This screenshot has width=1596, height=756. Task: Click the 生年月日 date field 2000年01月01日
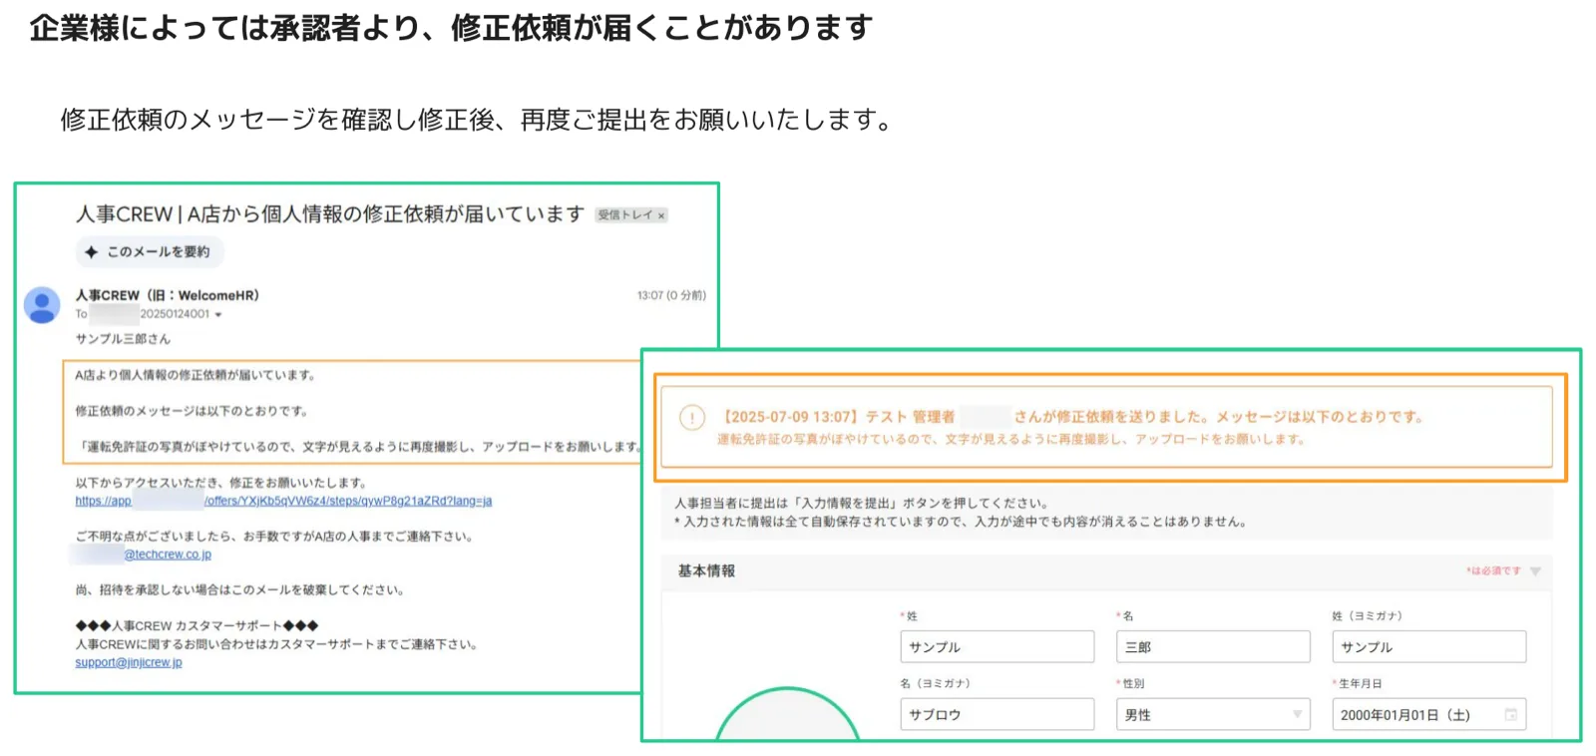[1428, 714]
